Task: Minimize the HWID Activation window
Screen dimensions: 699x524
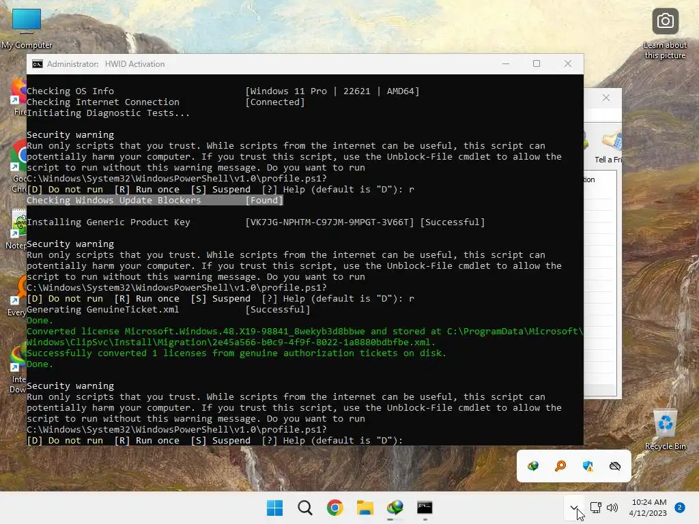Action: coord(506,63)
